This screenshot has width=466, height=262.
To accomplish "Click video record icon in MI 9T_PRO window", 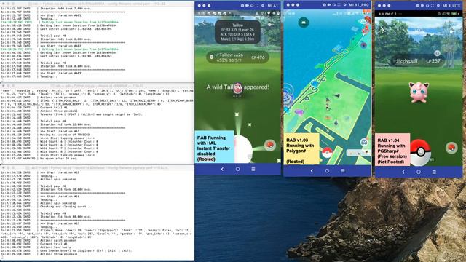I will (x=329, y=5).
